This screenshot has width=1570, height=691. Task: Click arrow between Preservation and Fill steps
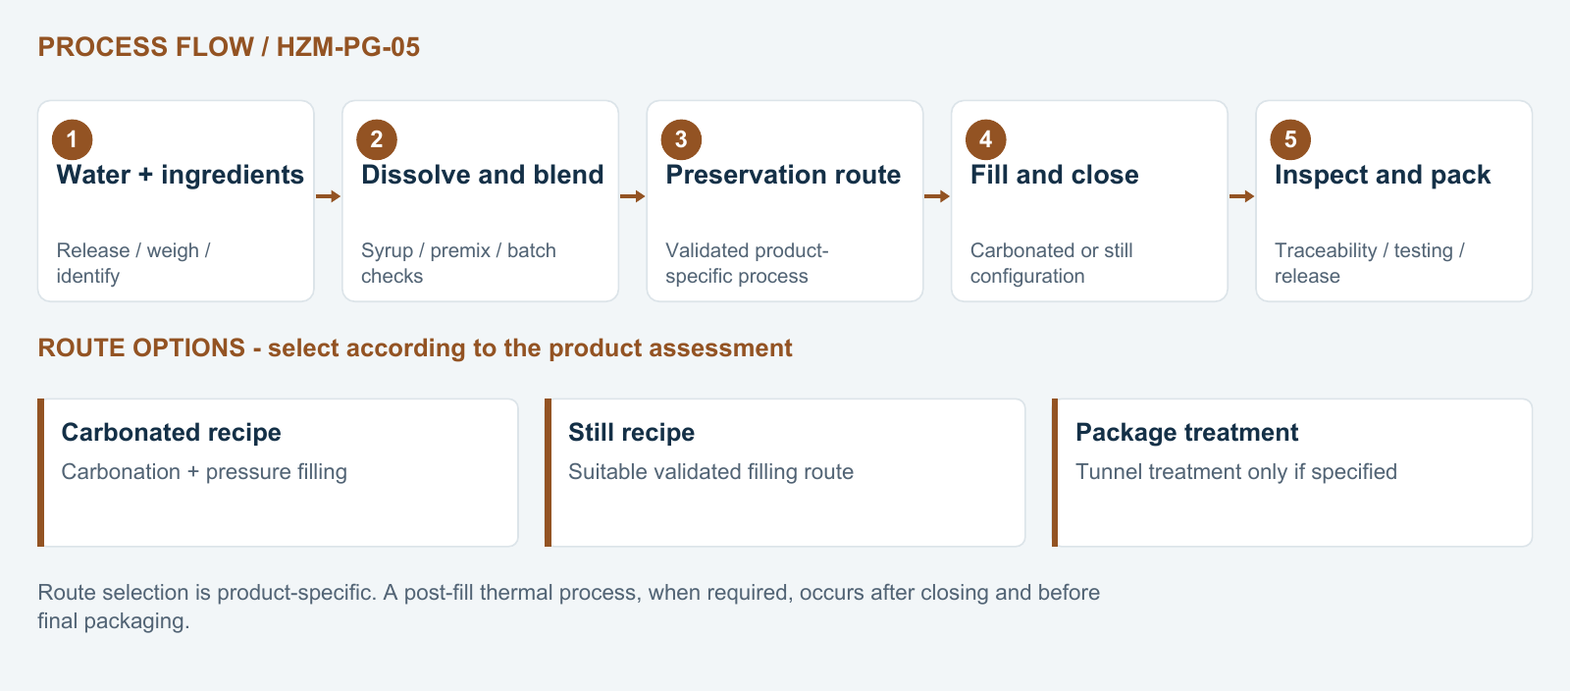937,196
